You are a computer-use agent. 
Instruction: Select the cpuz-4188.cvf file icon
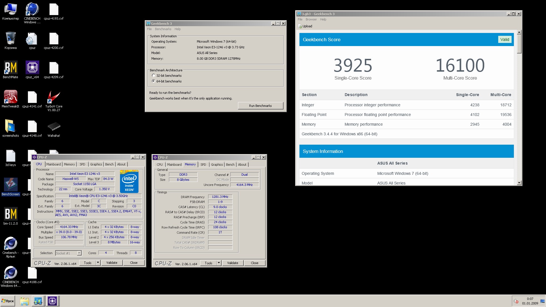[x=32, y=275]
